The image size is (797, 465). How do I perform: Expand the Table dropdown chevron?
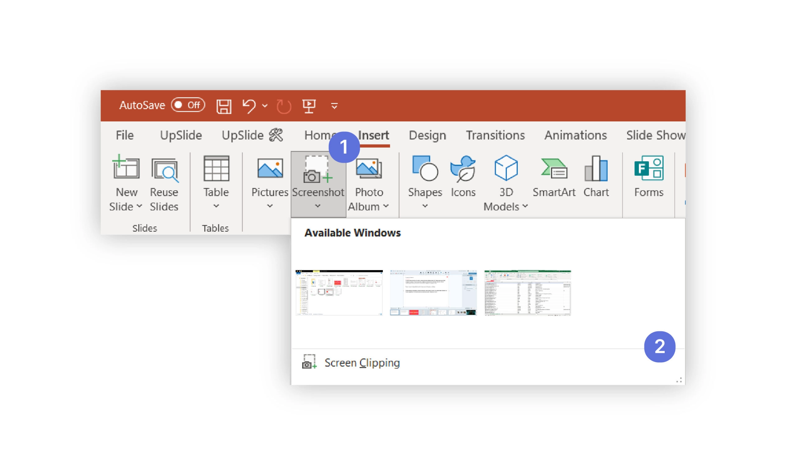coord(216,206)
